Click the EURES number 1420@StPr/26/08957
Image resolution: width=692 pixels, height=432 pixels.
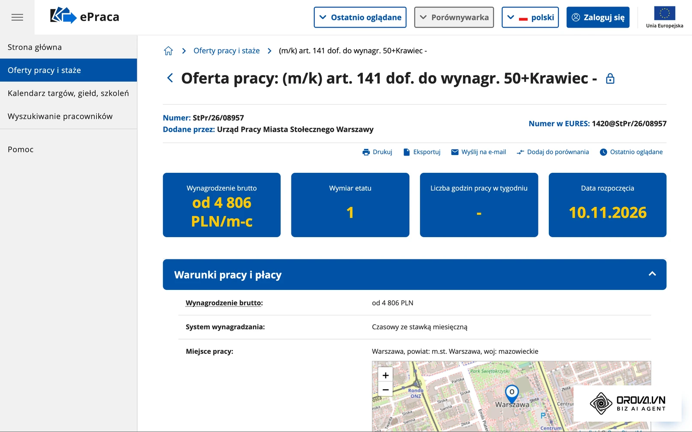pos(629,124)
